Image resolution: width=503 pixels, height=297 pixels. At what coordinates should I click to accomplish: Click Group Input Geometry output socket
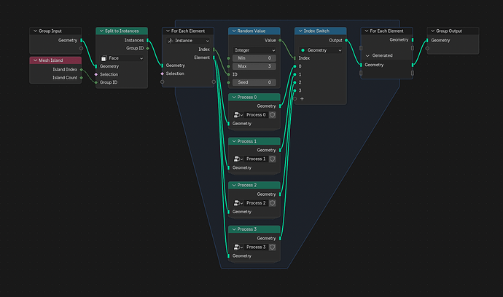[x=81, y=40]
